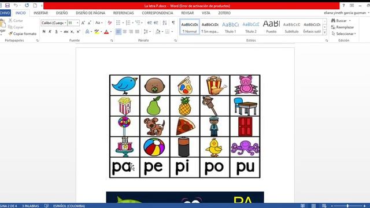Open Word help question mark
Viewport: 370px width, 208px height.
coord(343,5)
